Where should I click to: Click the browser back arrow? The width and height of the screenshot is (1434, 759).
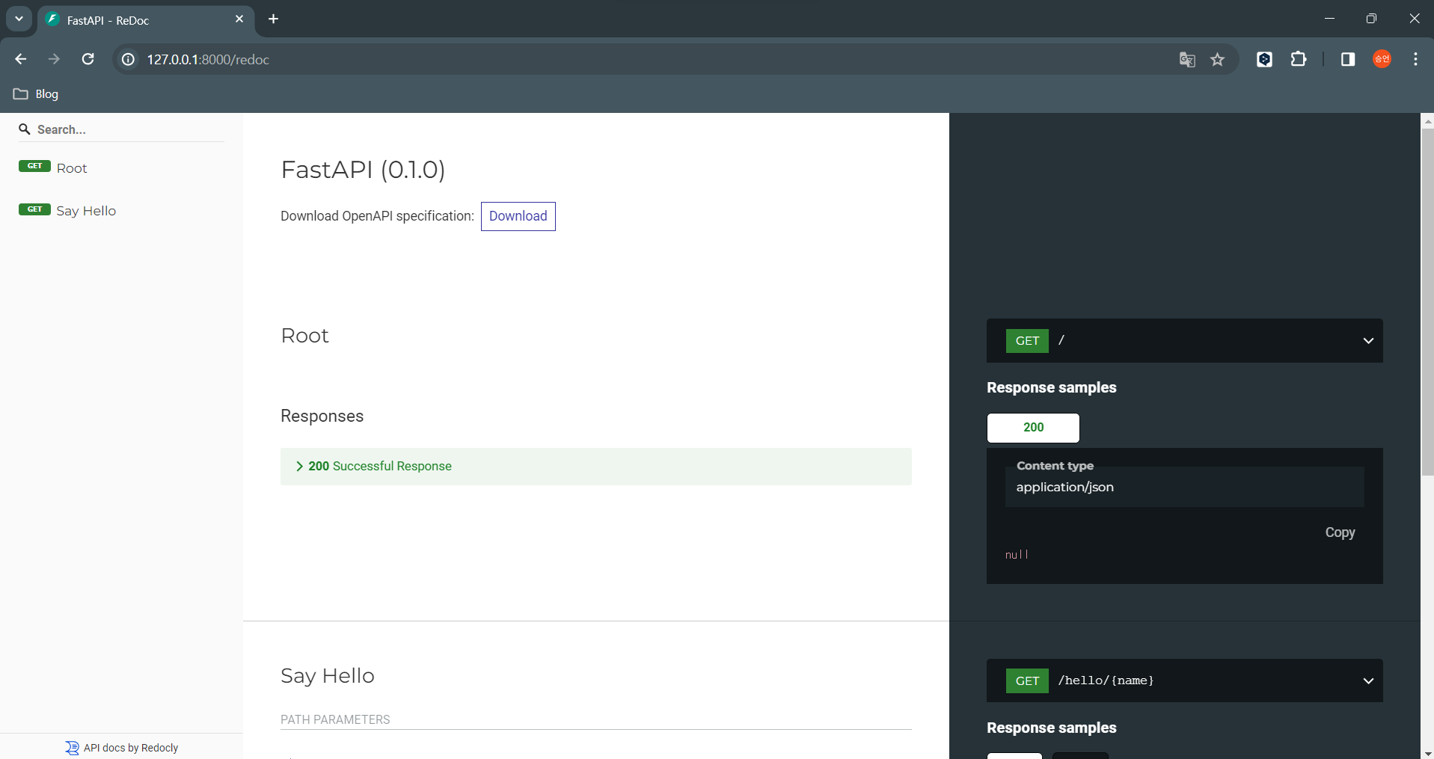pyautogui.click(x=20, y=59)
